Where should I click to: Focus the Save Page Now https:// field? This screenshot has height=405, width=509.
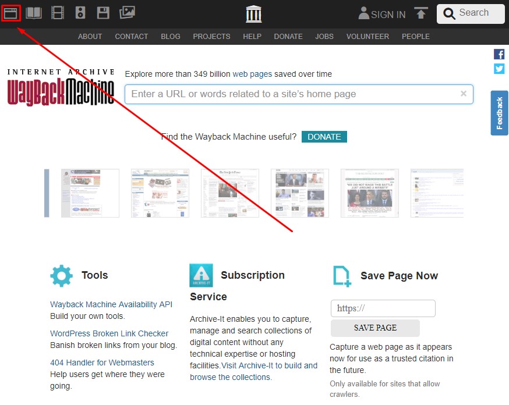point(383,308)
